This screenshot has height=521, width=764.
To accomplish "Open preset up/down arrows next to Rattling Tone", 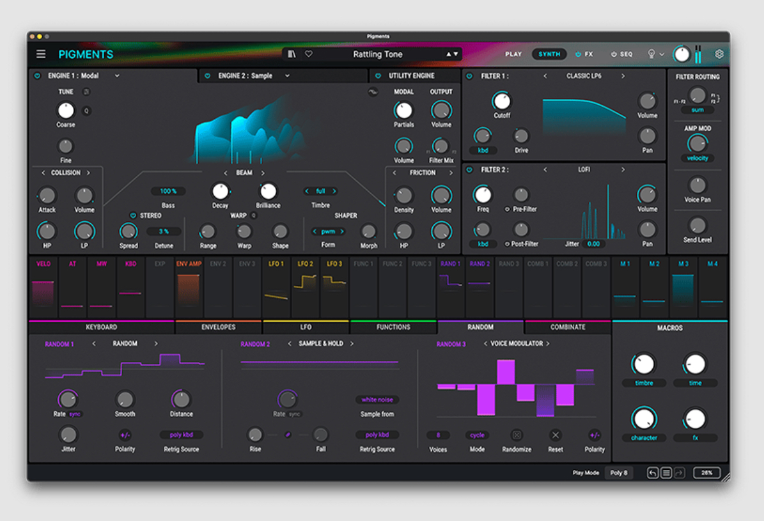I will (x=452, y=54).
